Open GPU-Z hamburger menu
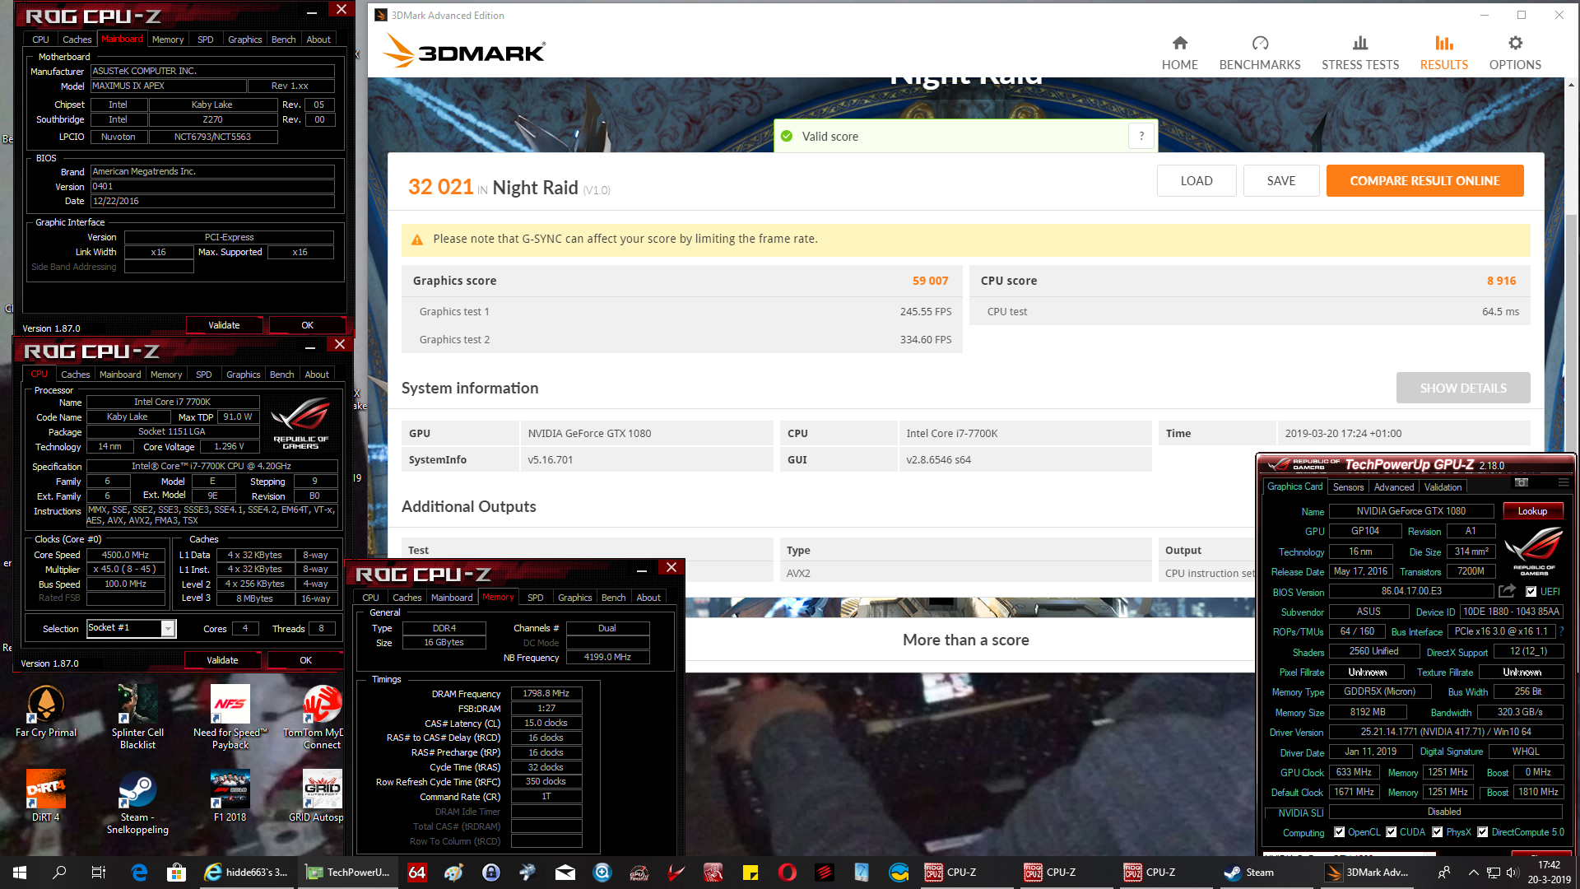This screenshot has height=889, width=1580. coord(1563,482)
